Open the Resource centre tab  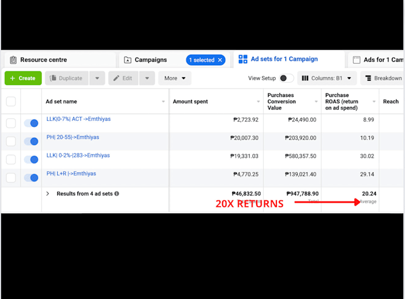[60, 60]
